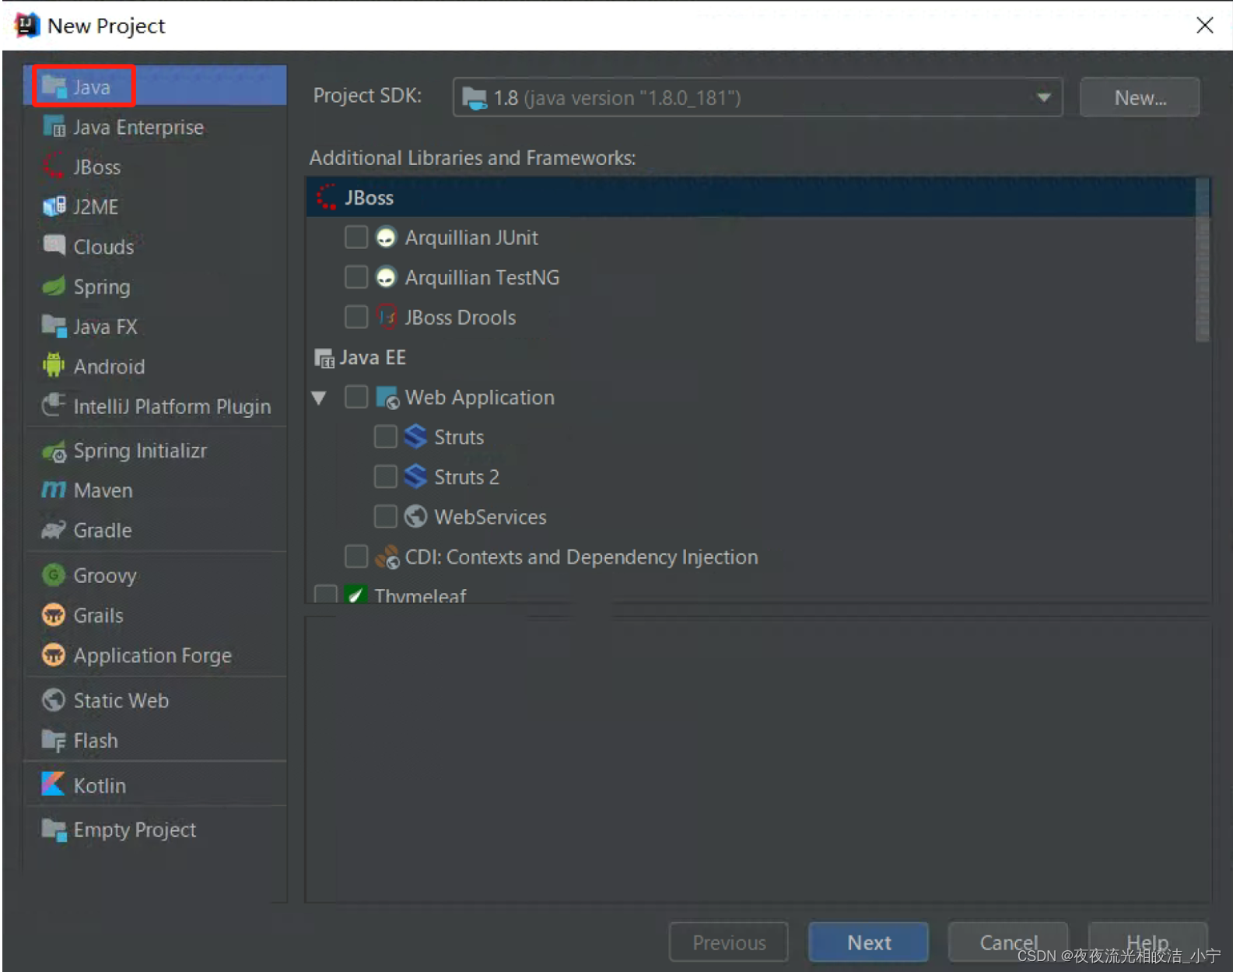Select the Java project type icon
This screenshot has height=972, width=1233.
click(54, 86)
